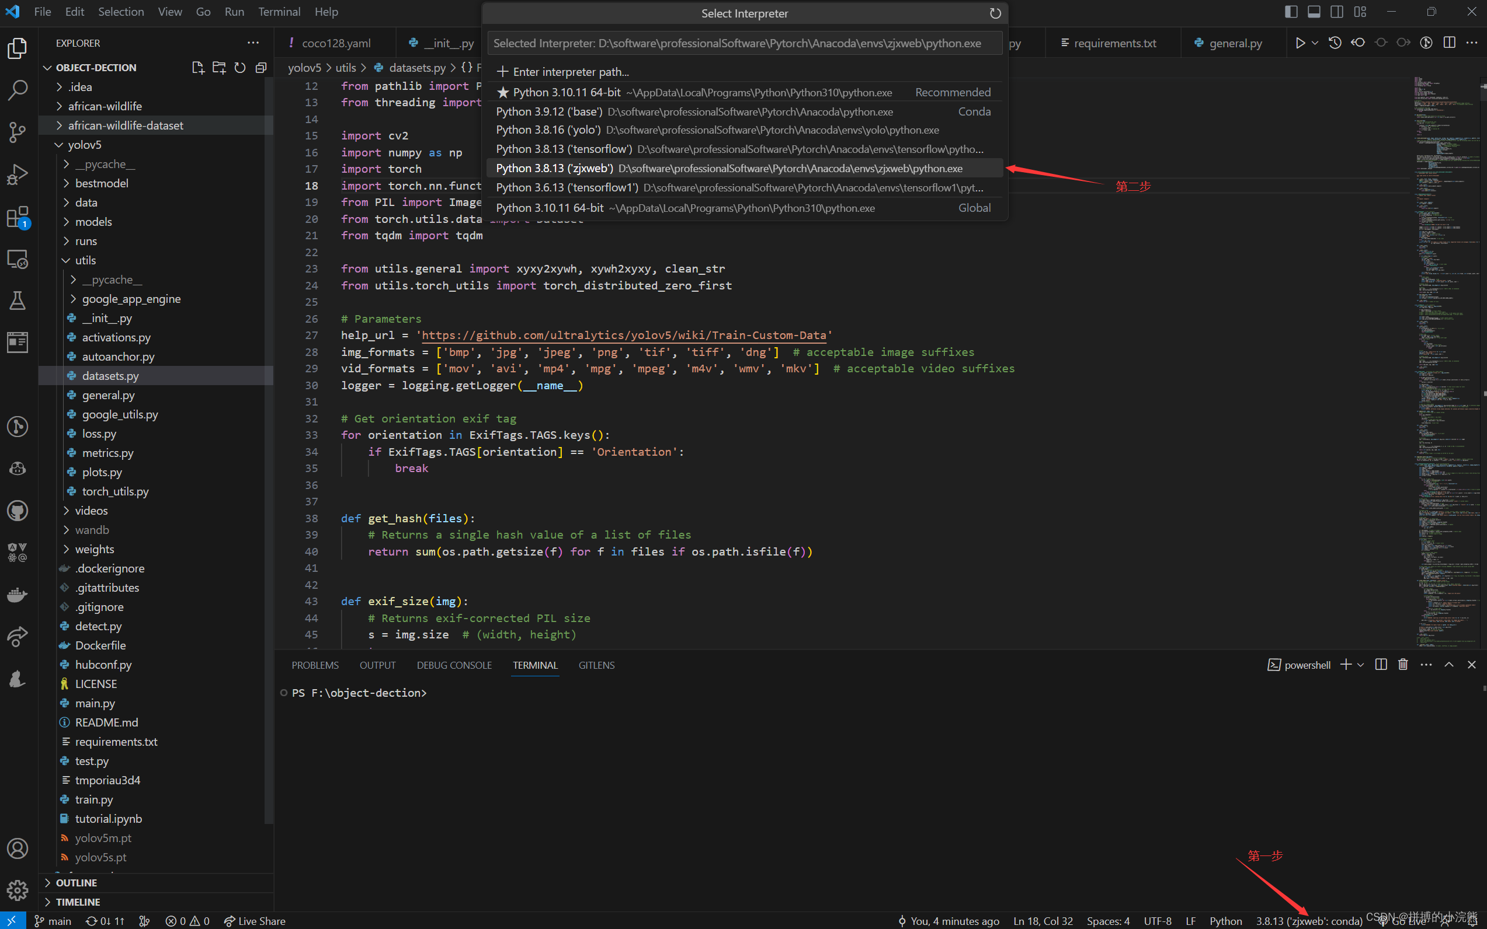
Task: Switch to the GITLENS panel tab
Action: point(596,665)
